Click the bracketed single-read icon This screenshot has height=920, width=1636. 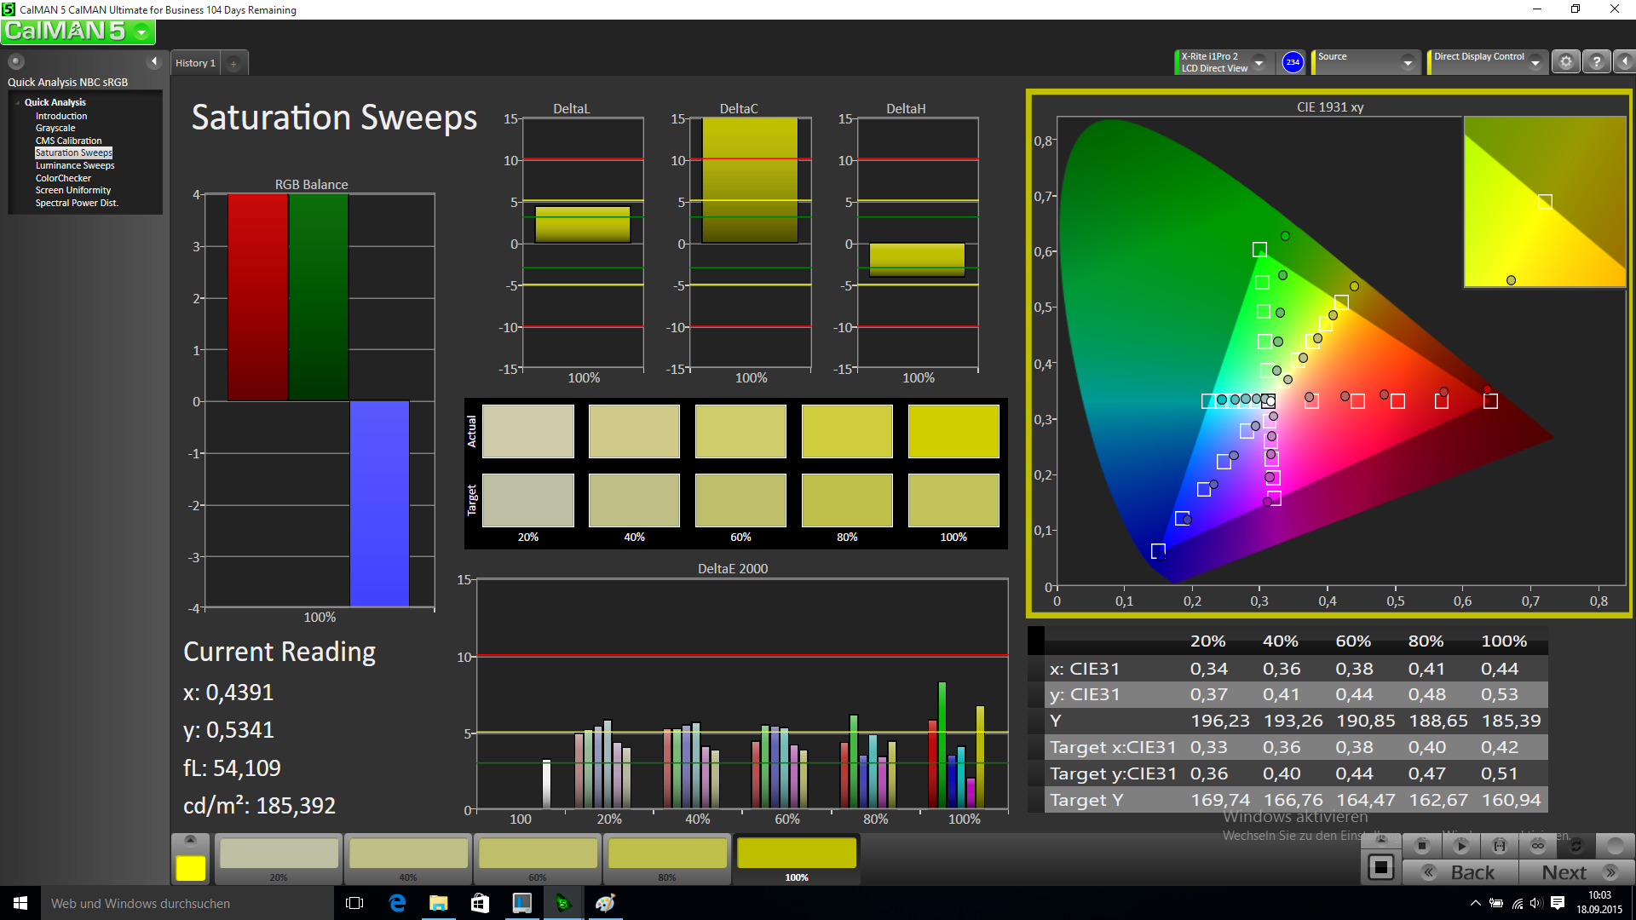(1500, 846)
